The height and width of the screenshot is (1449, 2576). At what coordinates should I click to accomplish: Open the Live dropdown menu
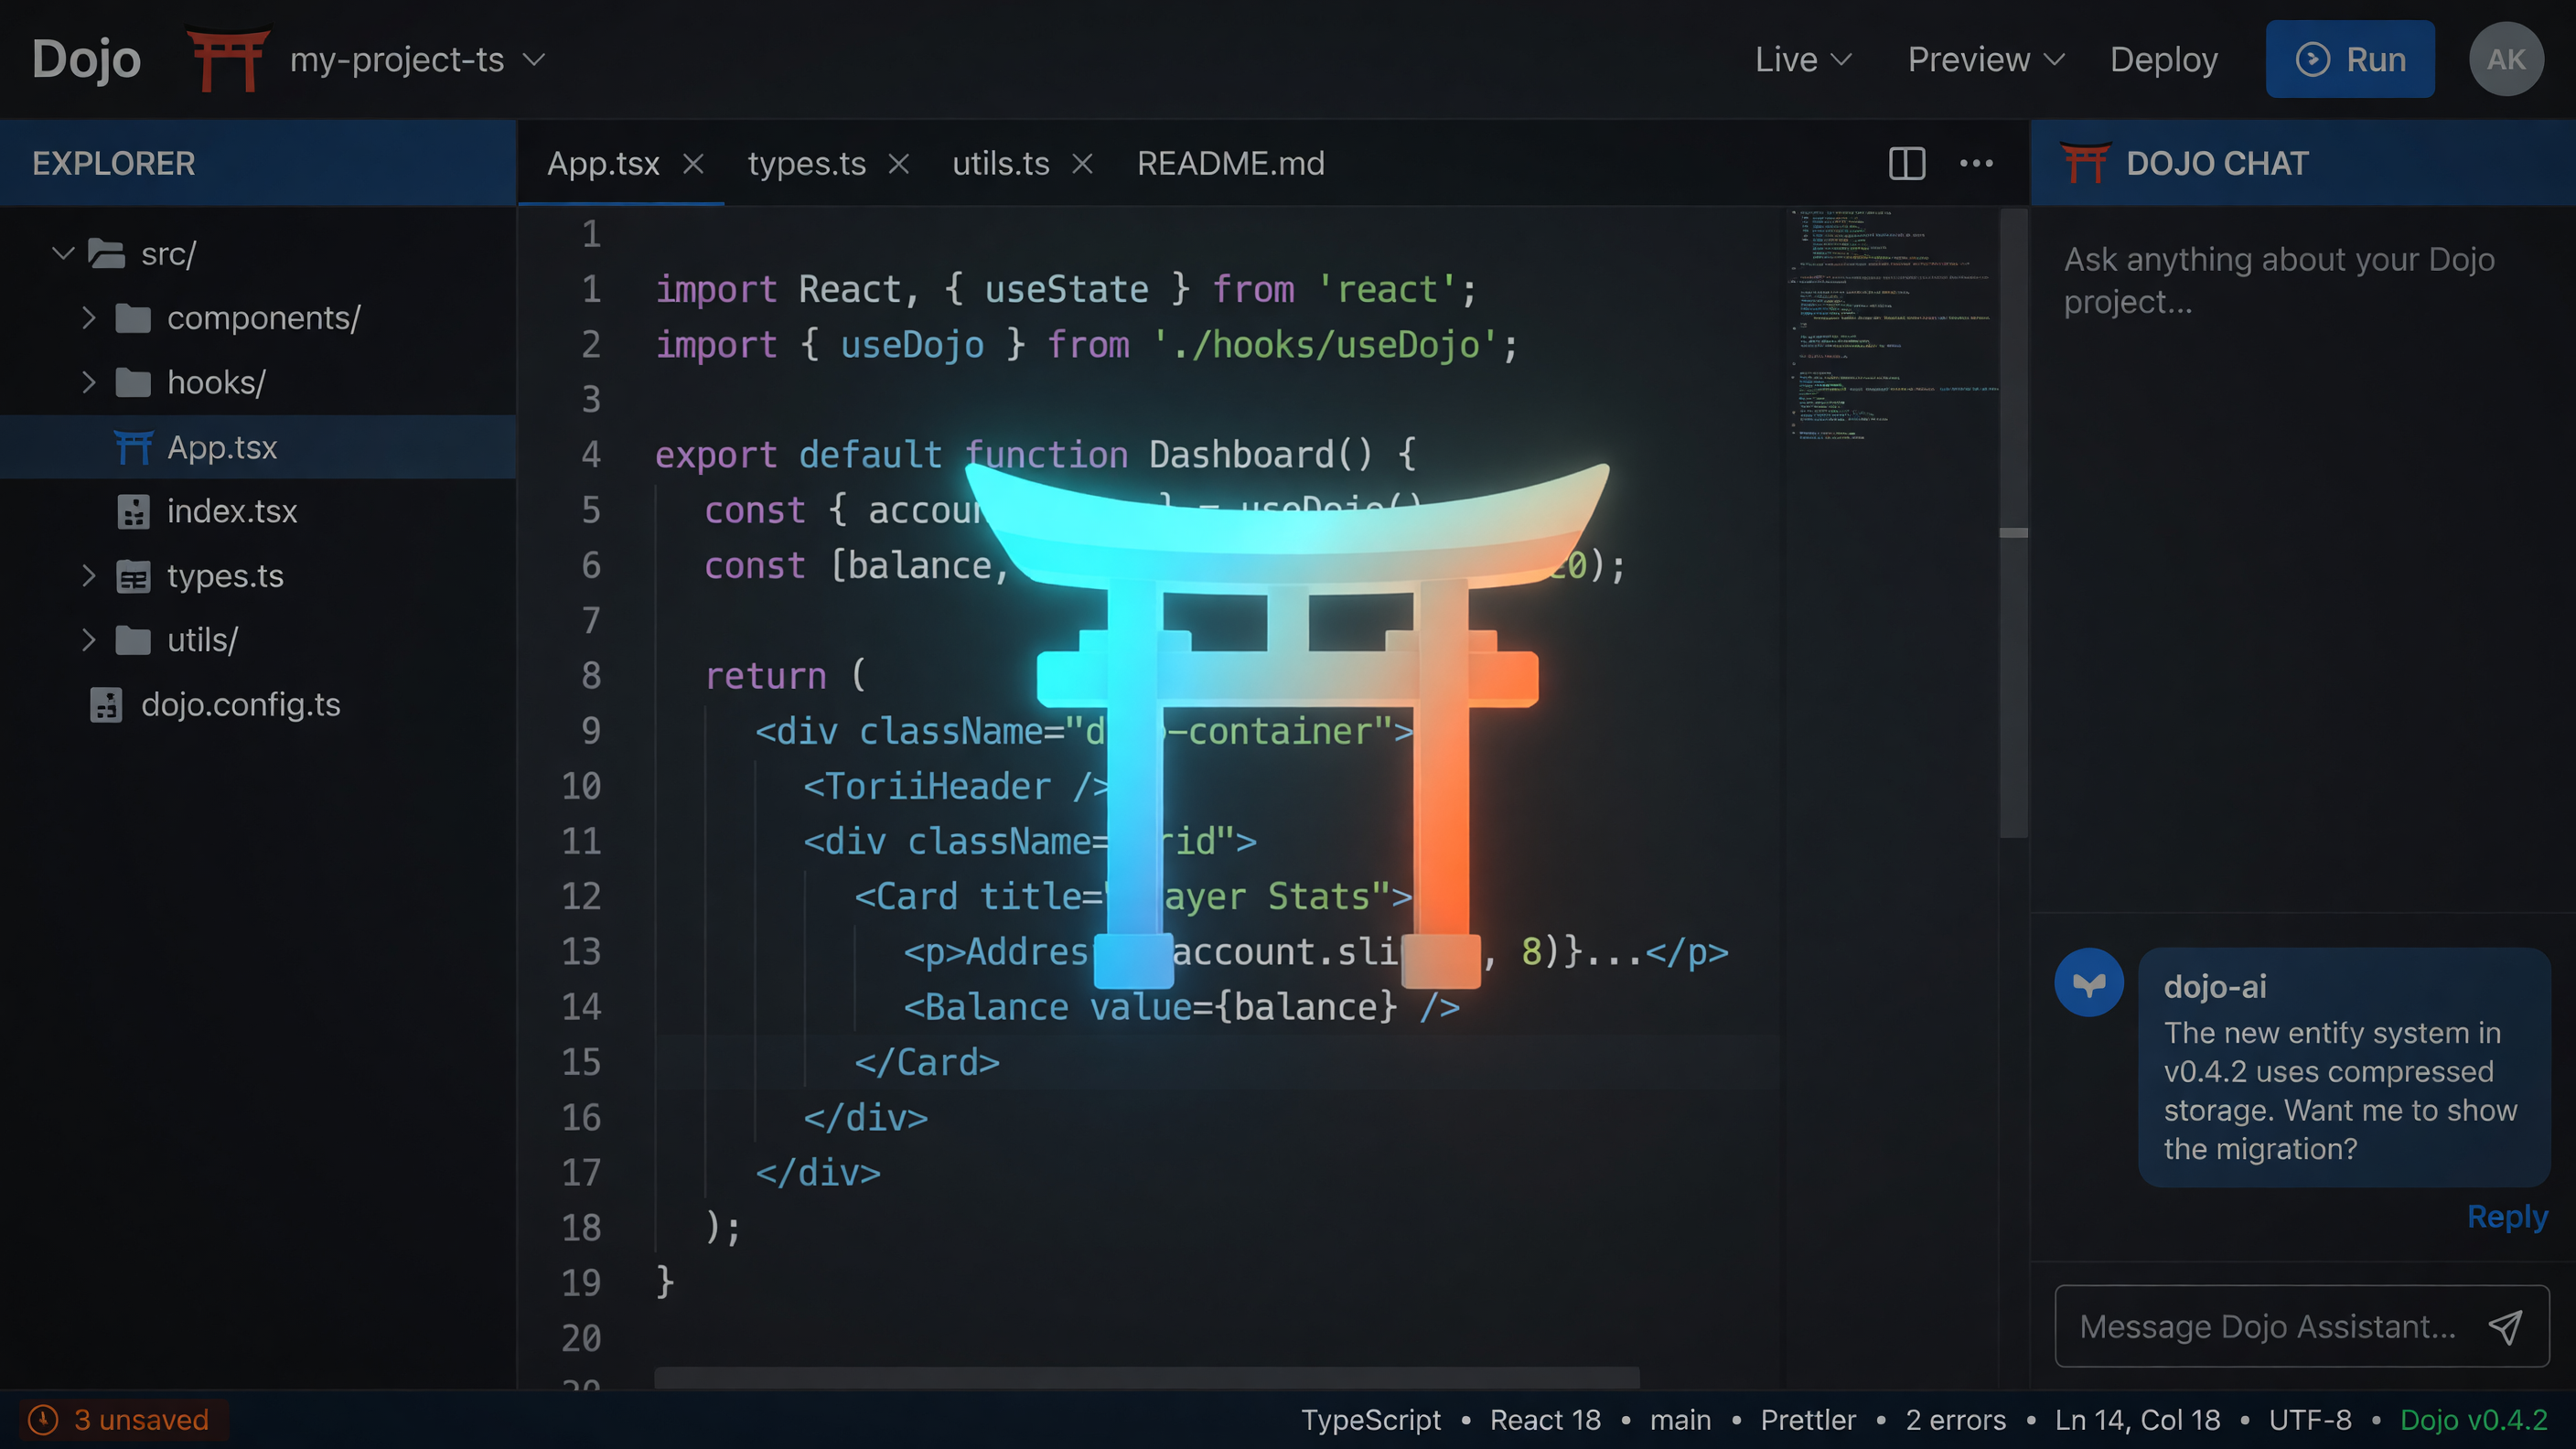pos(1804,59)
